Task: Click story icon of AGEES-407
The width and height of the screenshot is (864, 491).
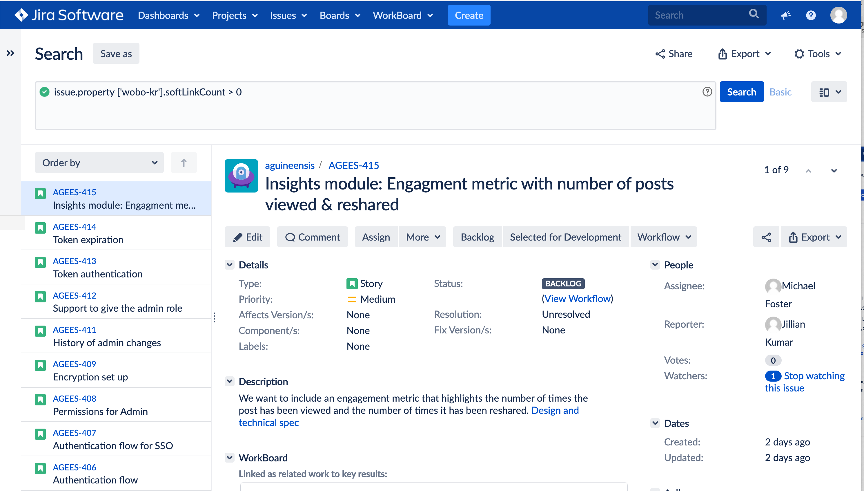Action: pyautogui.click(x=40, y=434)
